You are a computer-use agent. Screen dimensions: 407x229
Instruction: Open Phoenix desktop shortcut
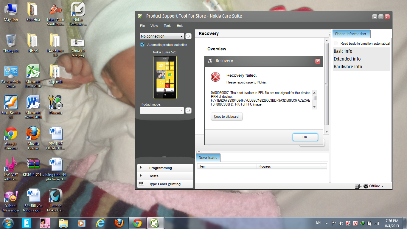[x=55, y=103]
